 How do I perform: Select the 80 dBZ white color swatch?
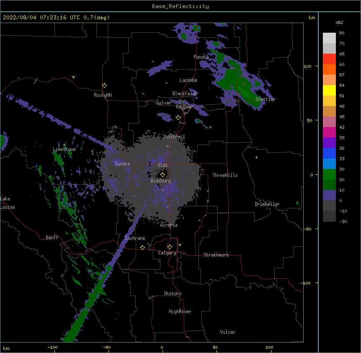coord(329,38)
